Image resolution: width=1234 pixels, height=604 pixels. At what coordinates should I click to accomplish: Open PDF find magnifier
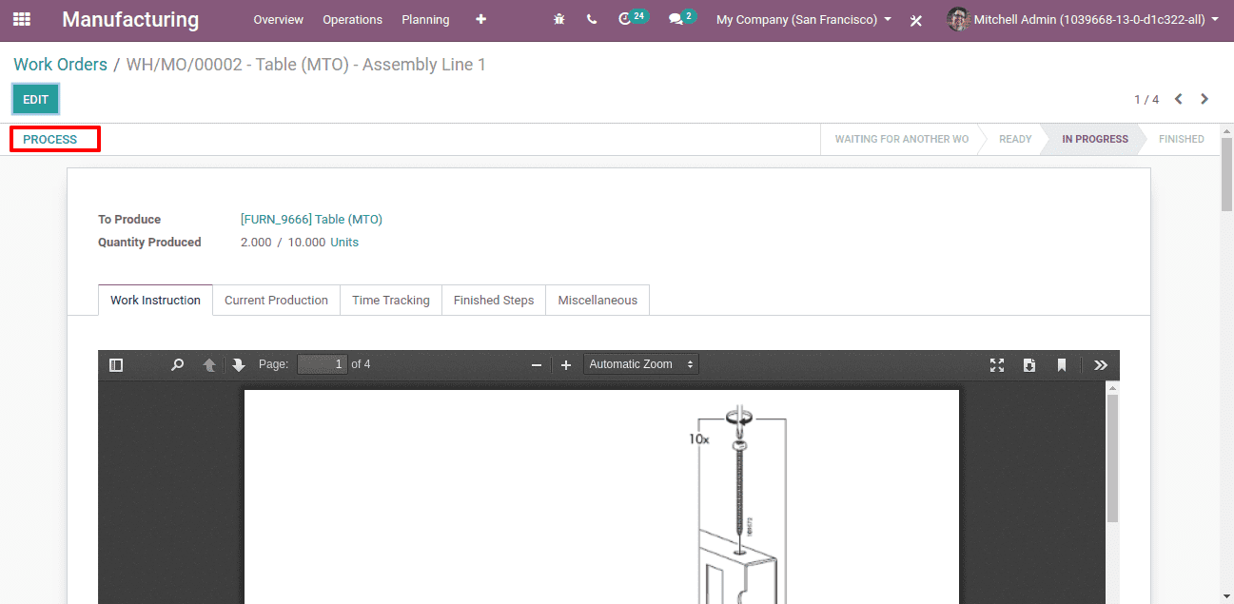click(x=177, y=364)
